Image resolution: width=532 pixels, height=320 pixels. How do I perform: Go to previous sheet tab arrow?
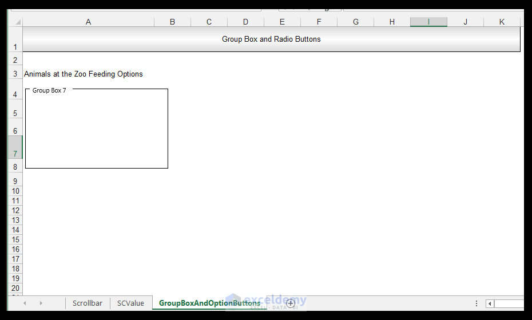tap(25, 303)
